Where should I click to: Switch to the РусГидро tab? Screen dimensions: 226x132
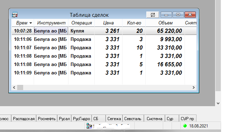coord(81,119)
